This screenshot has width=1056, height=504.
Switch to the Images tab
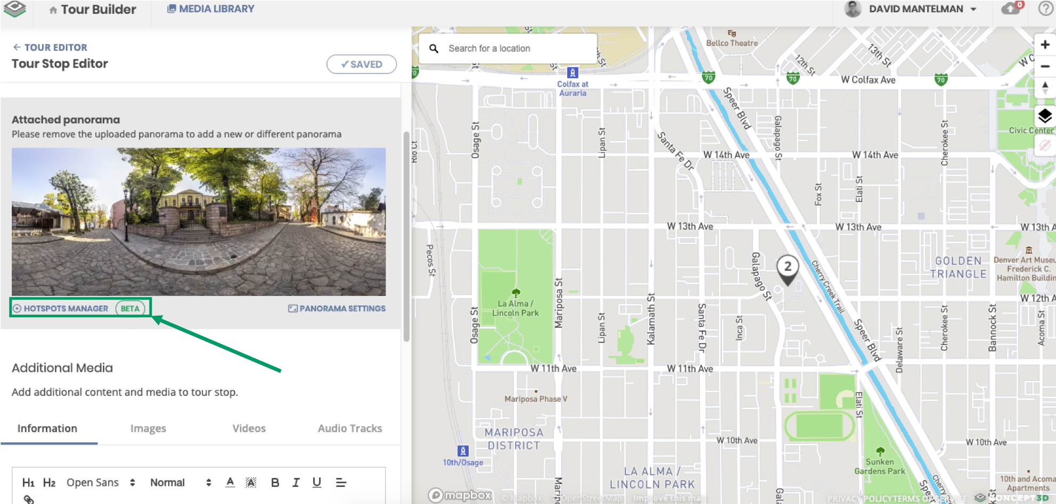[148, 428]
